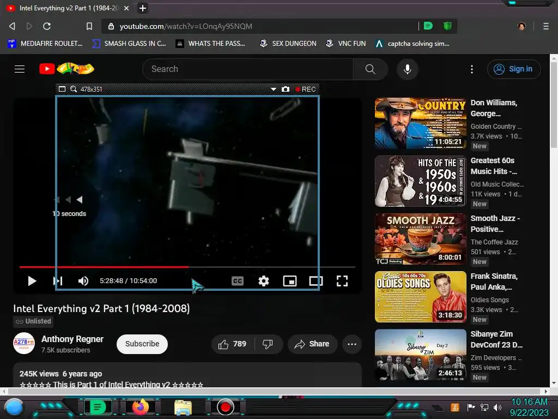558x419 pixels.
Task: Open Hits of 1950s 1960s thumbnail
Action: [x=420, y=181]
